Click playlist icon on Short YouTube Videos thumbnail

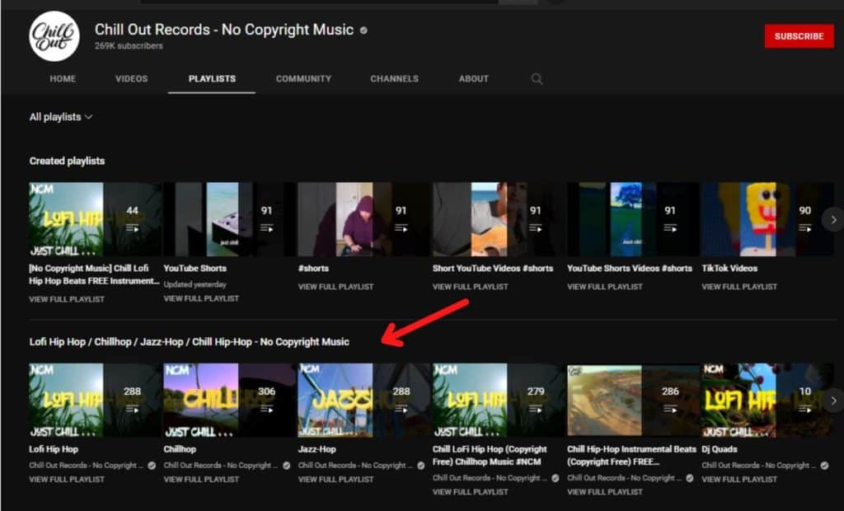(x=536, y=228)
